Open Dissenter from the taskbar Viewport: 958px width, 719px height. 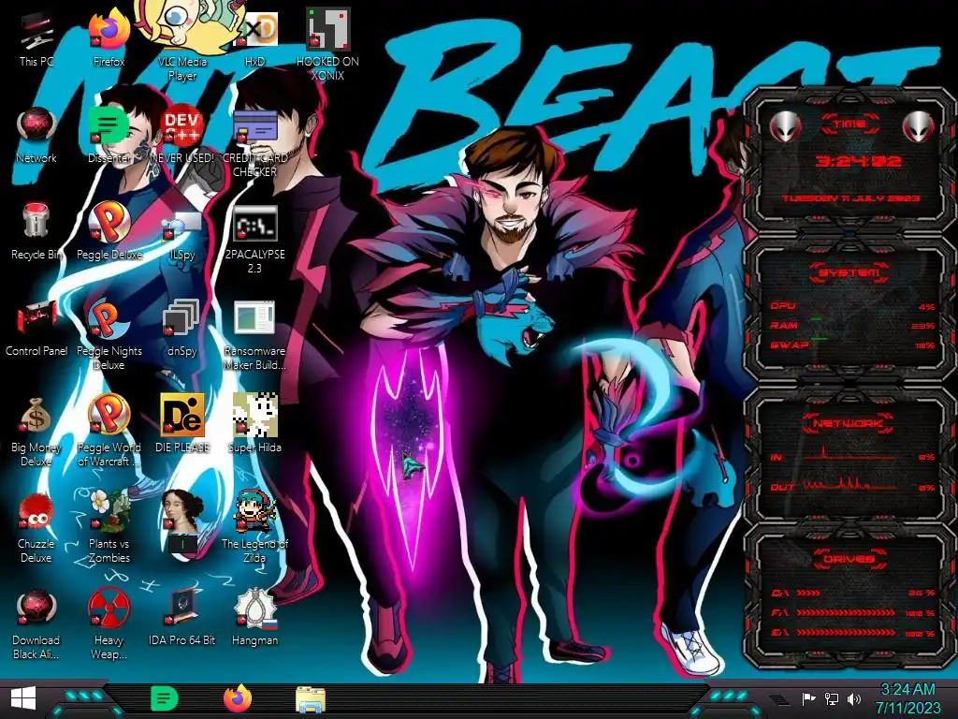[x=164, y=698]
